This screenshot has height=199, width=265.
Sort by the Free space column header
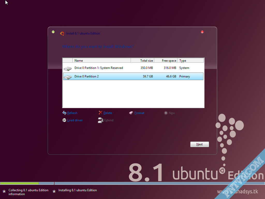166,60
